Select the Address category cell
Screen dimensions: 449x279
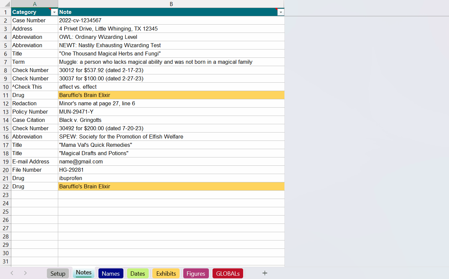pyautogui.click(x=35, y=29)
